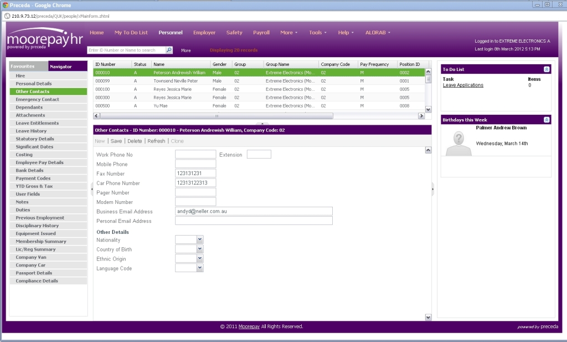This screenshot has width=567, height=342.
Task: Select the Yu Mae employee row
Action: pos(259,106)
